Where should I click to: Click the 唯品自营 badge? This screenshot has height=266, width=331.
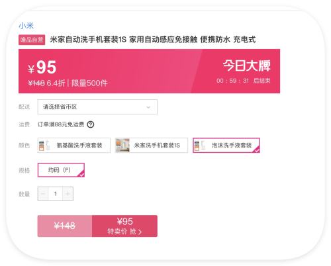(x=32, y=40)
